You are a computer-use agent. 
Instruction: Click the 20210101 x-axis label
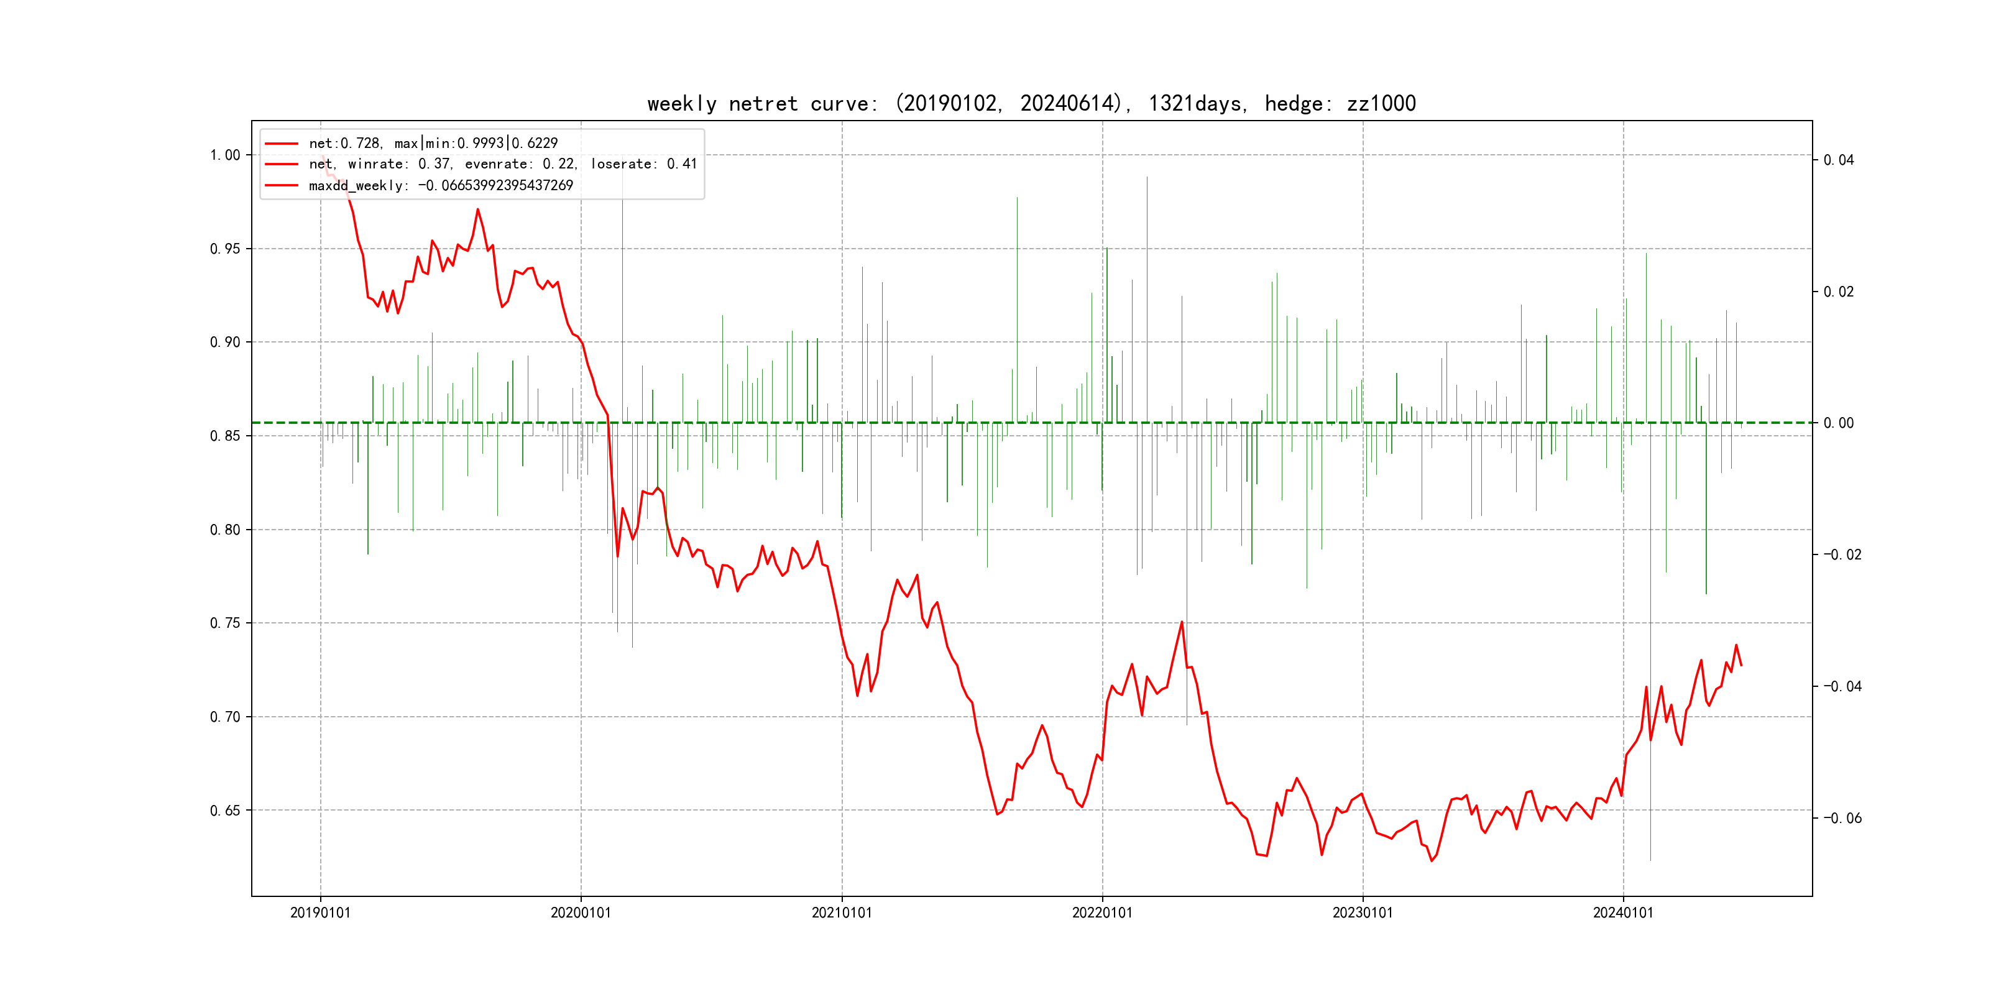[841, 913]
